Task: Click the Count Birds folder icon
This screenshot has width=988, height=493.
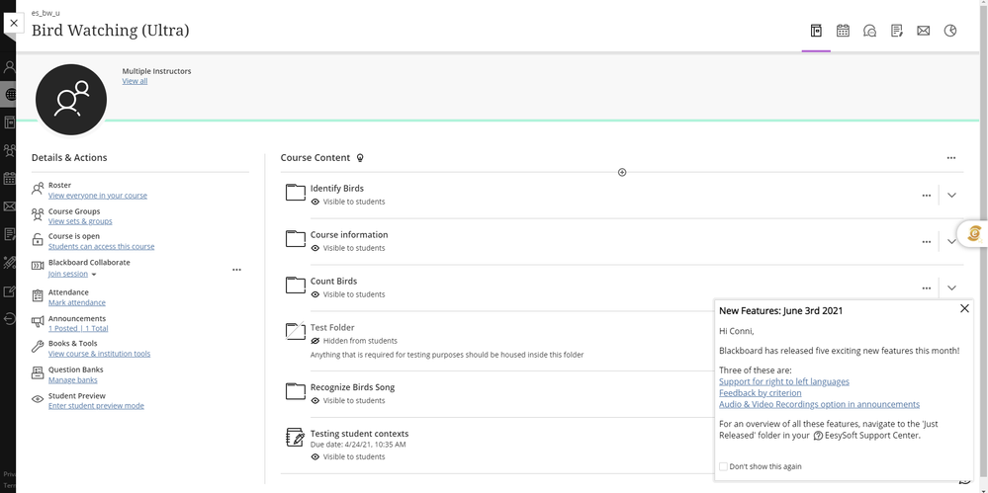Action: tap(296, 285)
